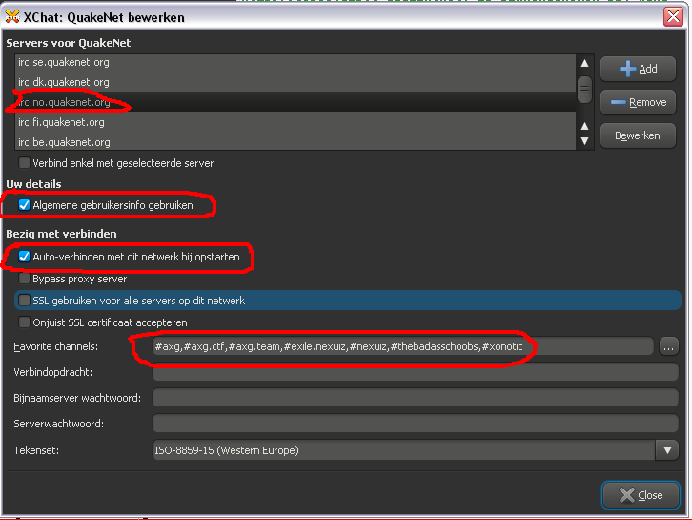Select irc.be.quakenet.org in server list

pyautogui.click(x=295, y=142)
